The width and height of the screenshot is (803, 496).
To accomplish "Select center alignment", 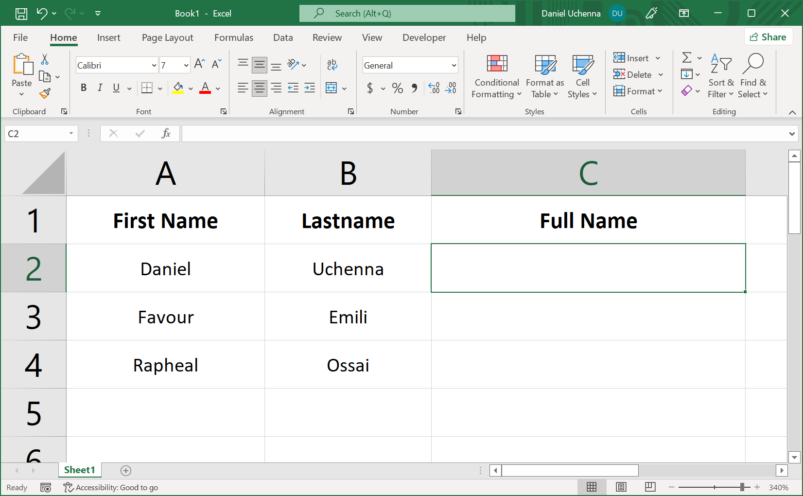I will tap(259, 88).
